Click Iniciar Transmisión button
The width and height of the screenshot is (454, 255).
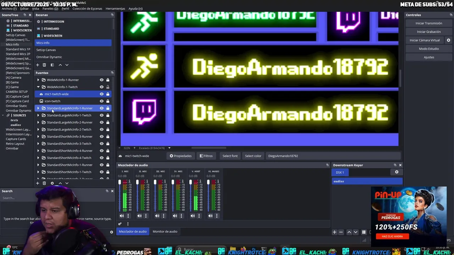click(429, 23)
